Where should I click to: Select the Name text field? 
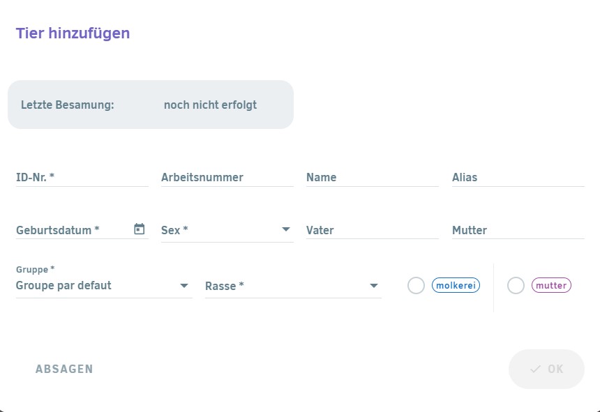click(373, 177)
